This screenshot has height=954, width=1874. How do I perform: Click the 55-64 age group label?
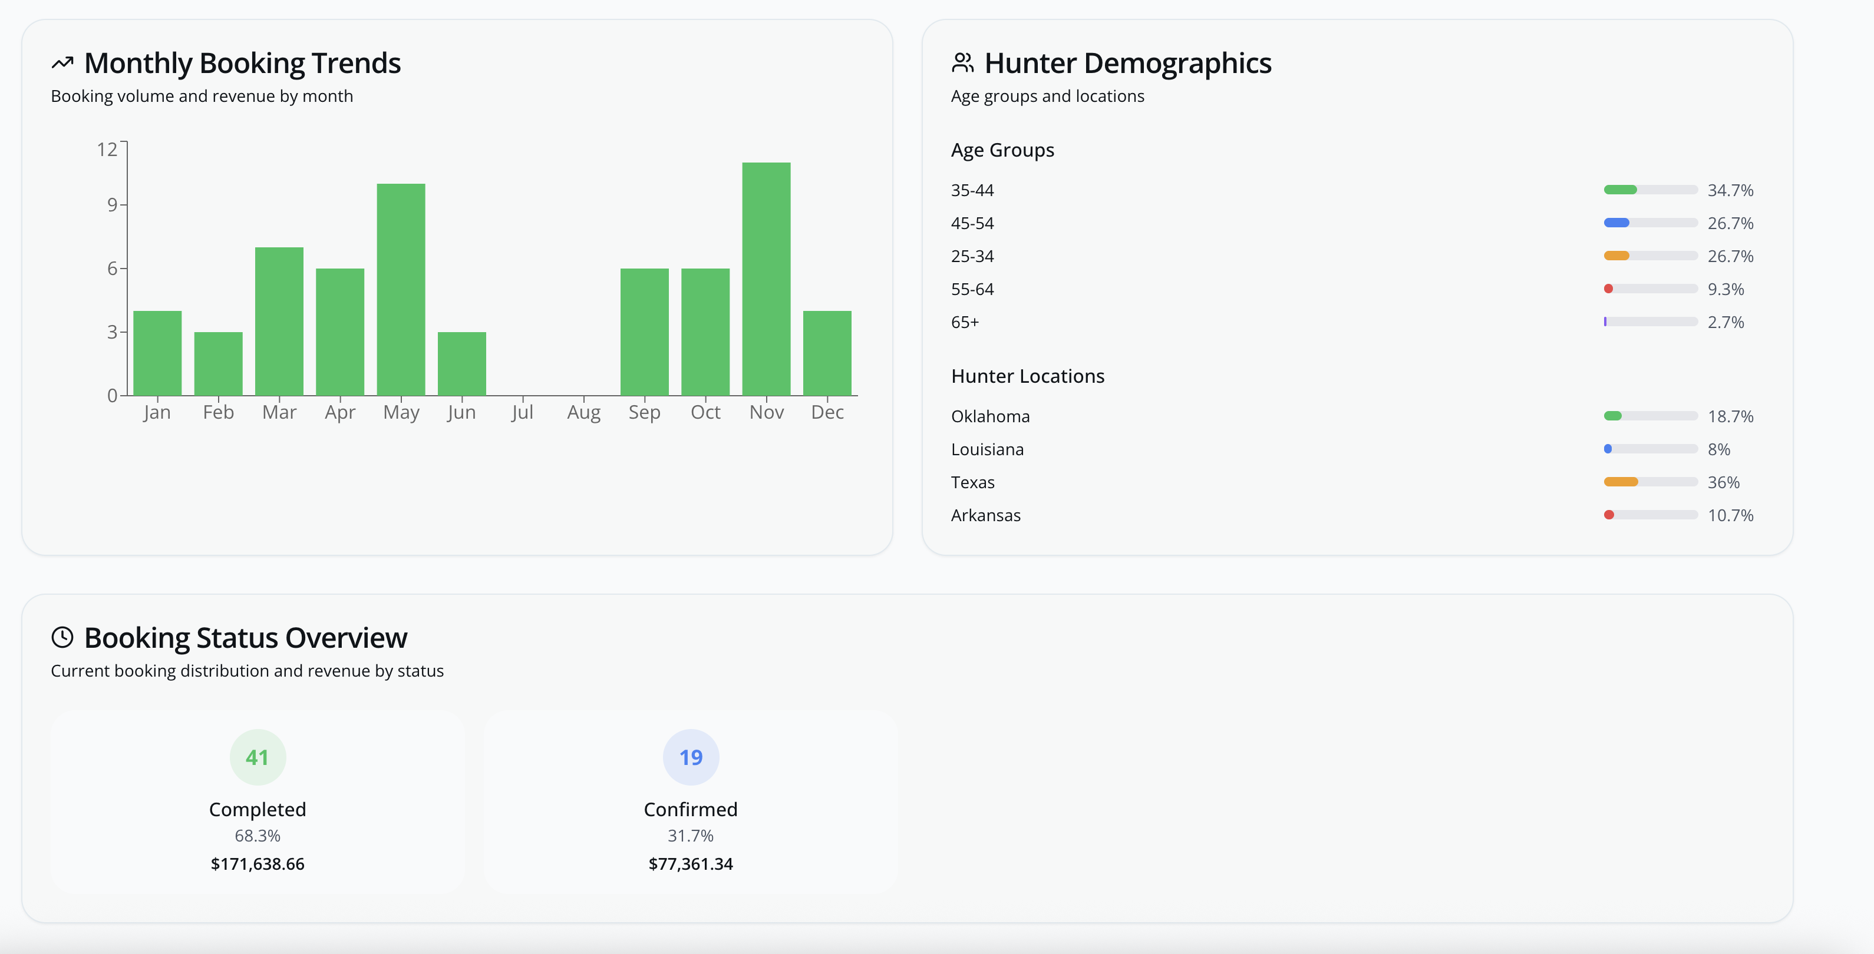point(972,289)
